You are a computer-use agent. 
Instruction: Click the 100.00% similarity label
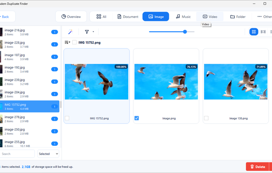121,67
